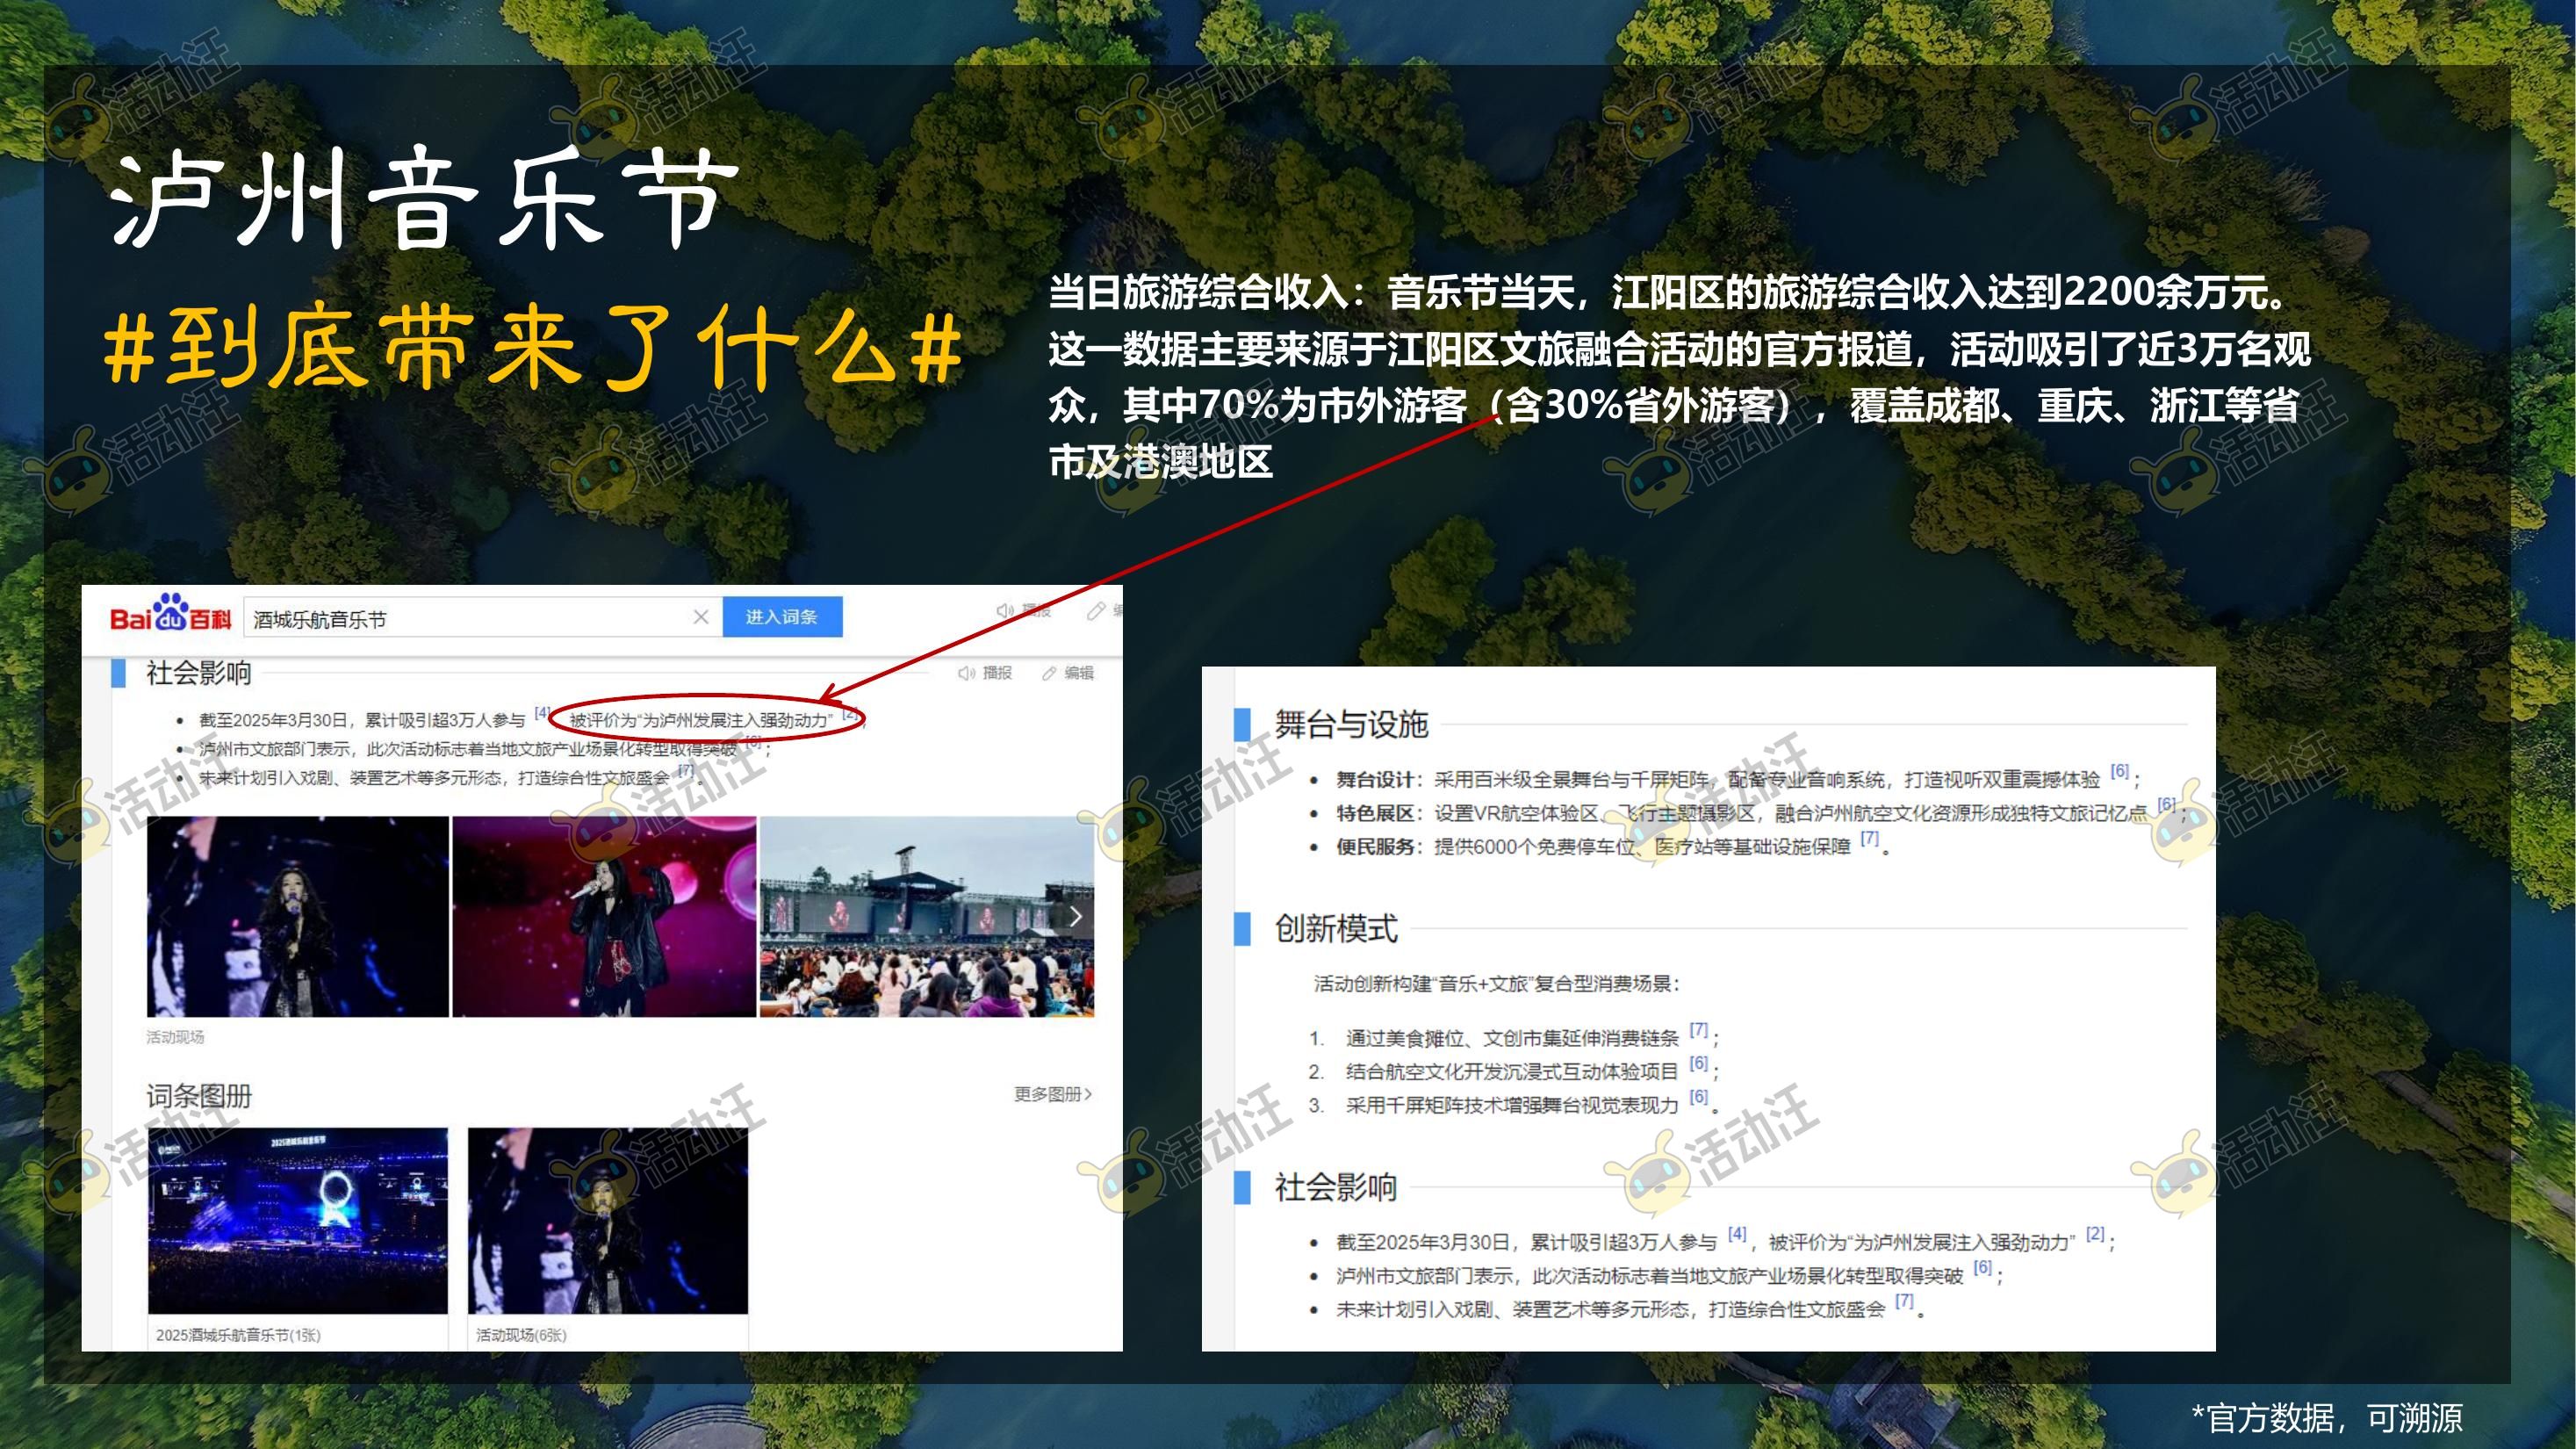Open the 活动现场(6张) album thumbnail
Viewport: 2576px width, 1449px height.
607,1220
